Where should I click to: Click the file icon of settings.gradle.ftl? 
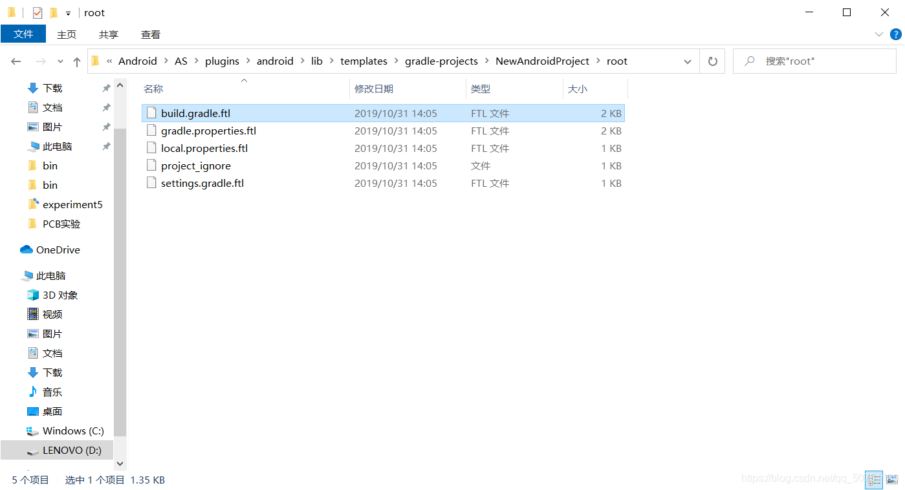(151, 183)
